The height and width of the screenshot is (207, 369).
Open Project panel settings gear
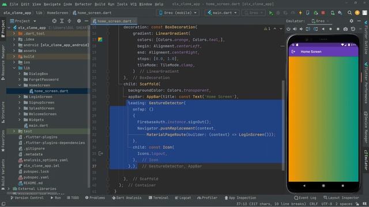pos(79,21)
